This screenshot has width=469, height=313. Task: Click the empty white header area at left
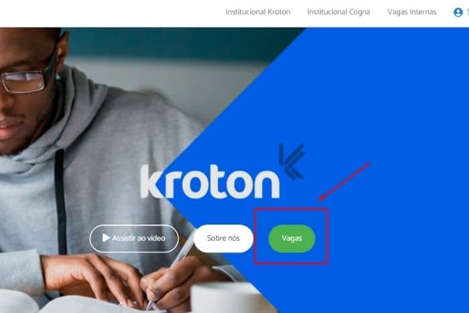point(105,13)
